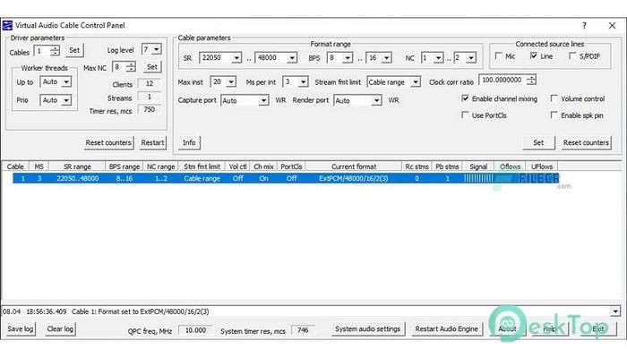Open the Render port dropdown

click(x=376, y=100)
